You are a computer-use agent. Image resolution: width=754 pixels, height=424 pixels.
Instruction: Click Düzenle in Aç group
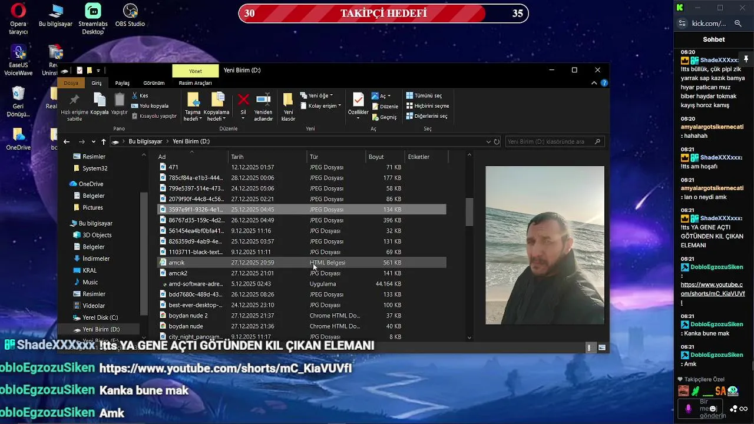point(385,107)
